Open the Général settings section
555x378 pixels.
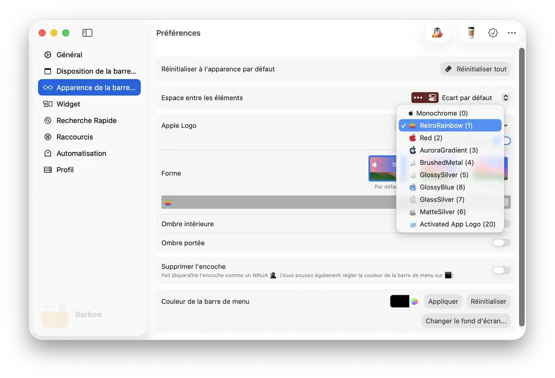[x=69, y=55]
